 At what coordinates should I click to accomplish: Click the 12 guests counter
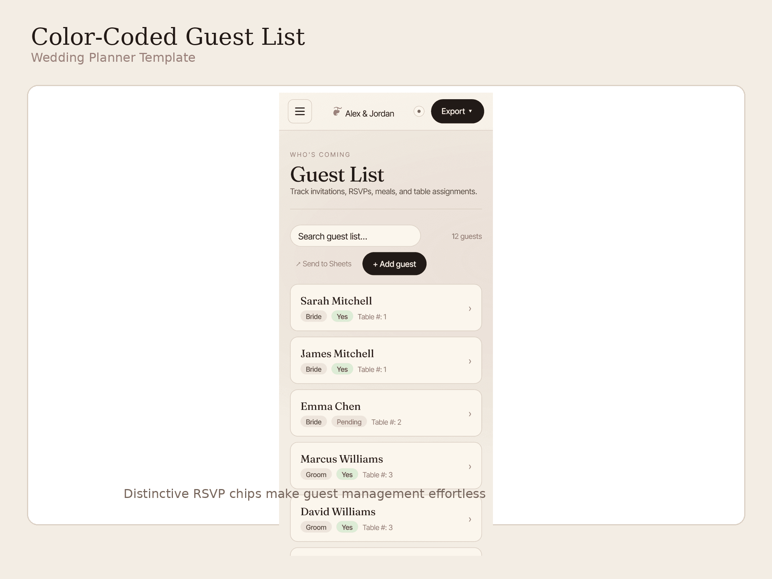pos(467,236)
